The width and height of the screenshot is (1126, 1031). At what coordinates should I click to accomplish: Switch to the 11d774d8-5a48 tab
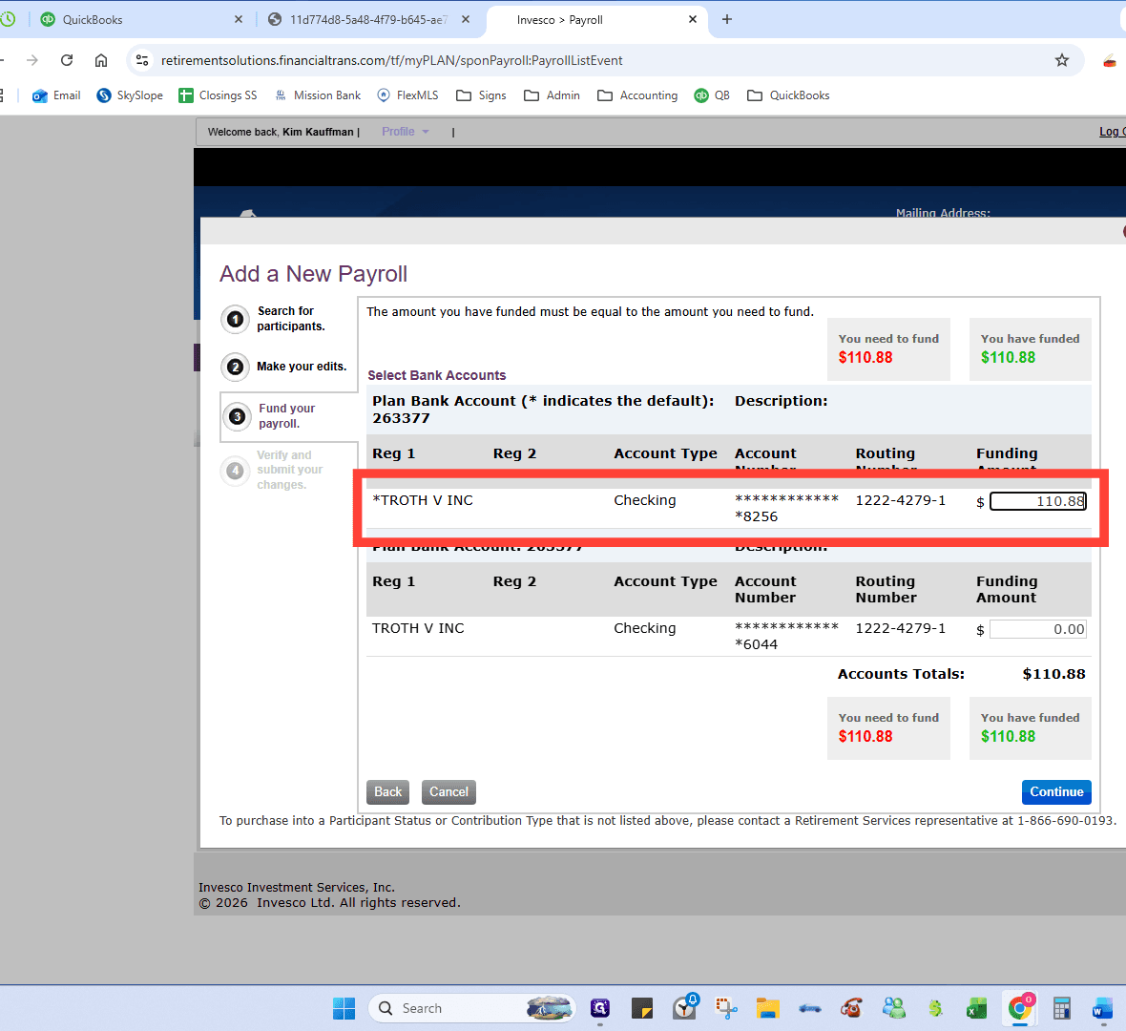pos(368,20)
